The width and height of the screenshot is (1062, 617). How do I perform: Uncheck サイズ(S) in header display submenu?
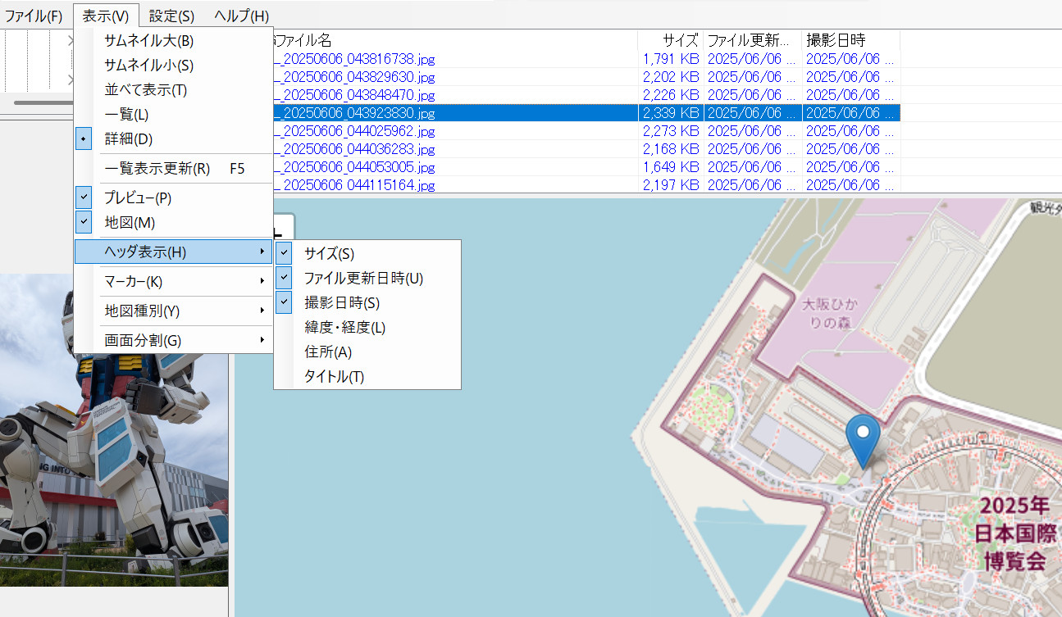329,254
